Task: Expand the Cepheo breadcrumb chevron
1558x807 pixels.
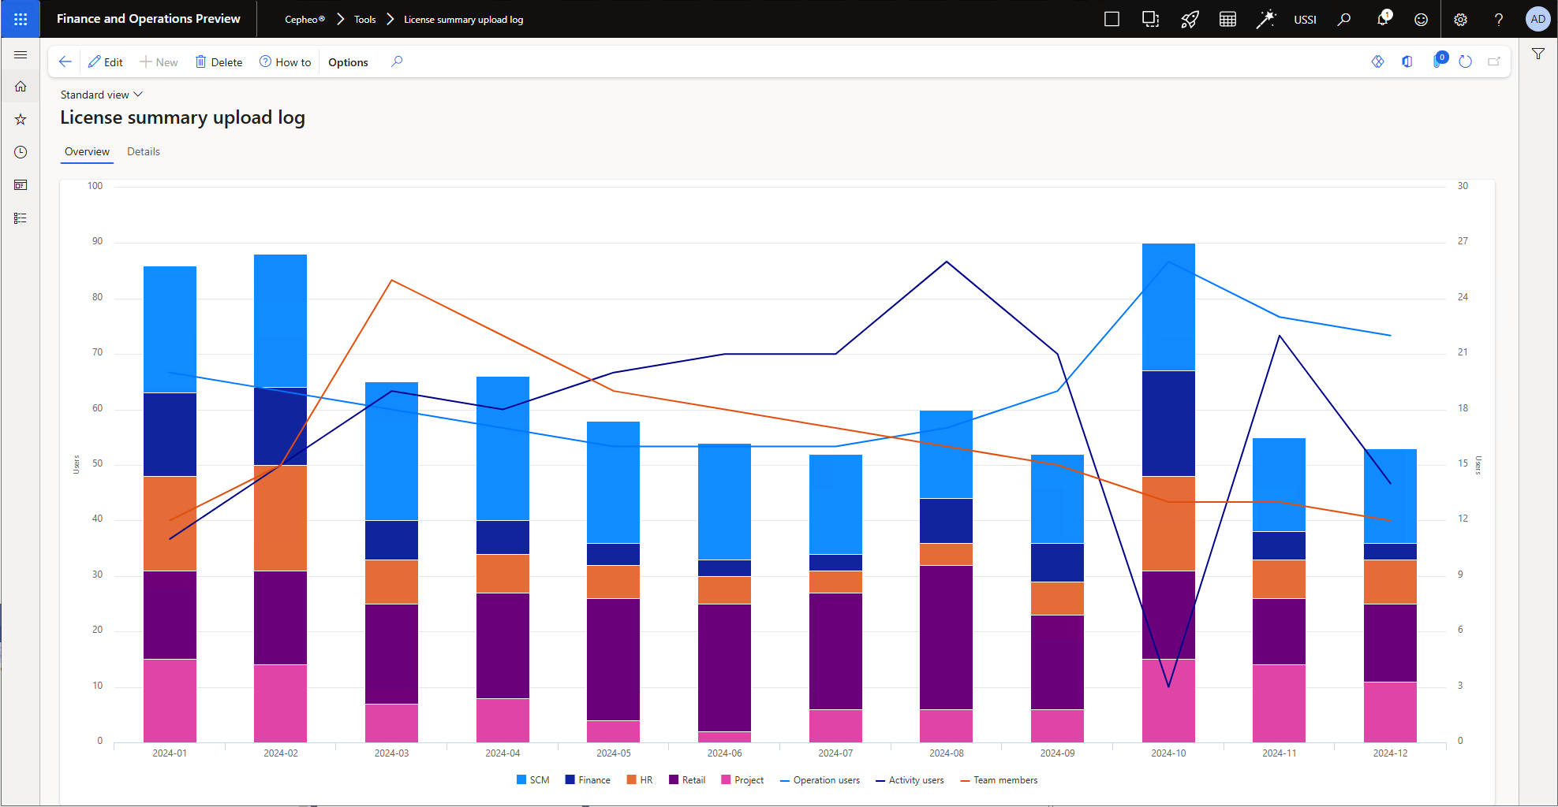Action: [341, 19]
